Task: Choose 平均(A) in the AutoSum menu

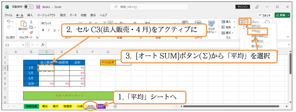Action: click(x=256, y=31)
